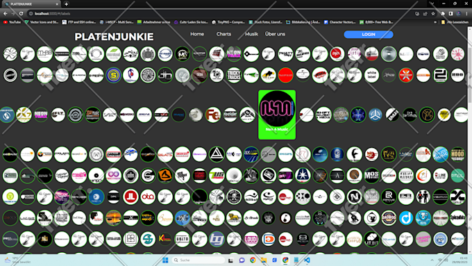Click the taskbar Suche search box
This screenshot has height=266, width=472.
199,260
